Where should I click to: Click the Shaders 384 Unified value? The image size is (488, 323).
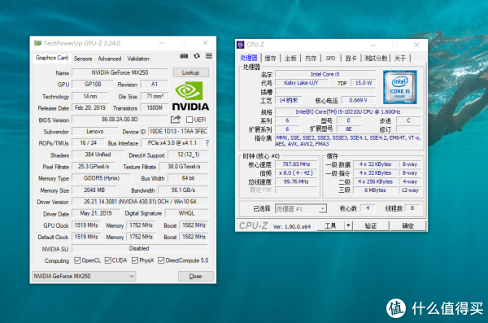[x=98, y=155]
